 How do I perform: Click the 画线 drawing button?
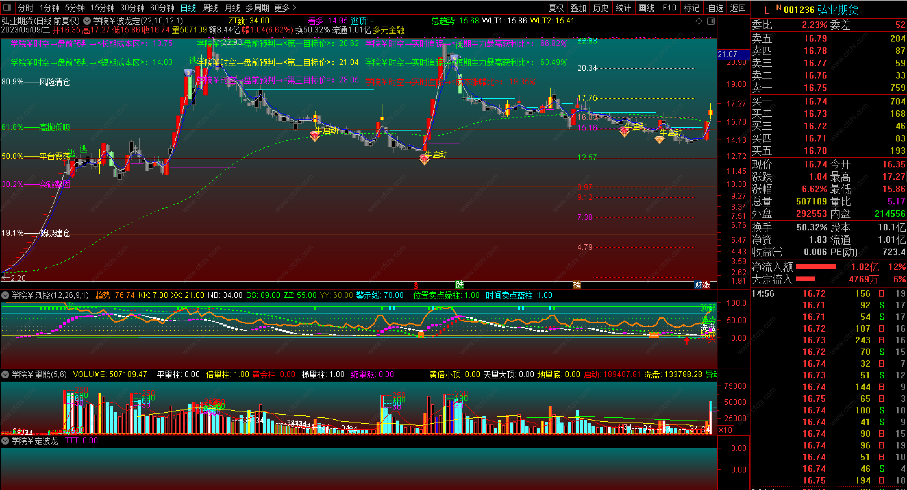(x=646, y=8)
